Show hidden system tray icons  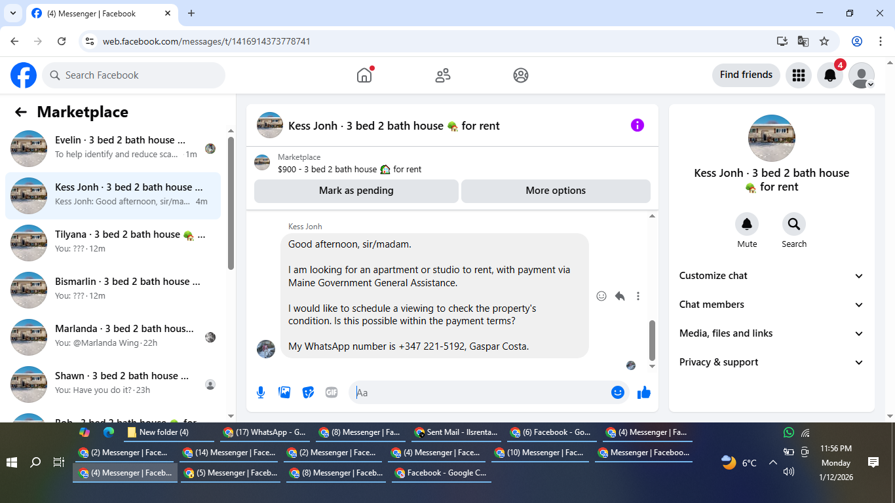pyautogui.click(x=772, y=462)
